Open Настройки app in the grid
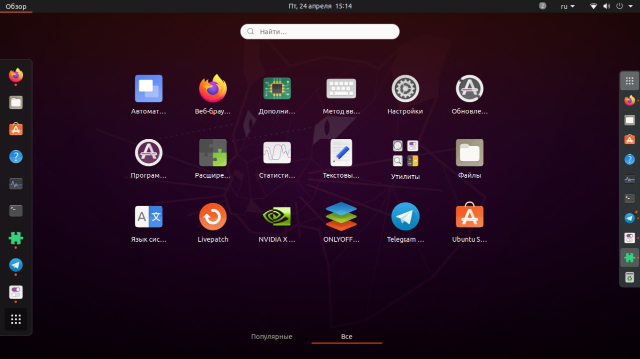Image resolution: width=640 pixels, height=359 pixels. click(405, 89)
